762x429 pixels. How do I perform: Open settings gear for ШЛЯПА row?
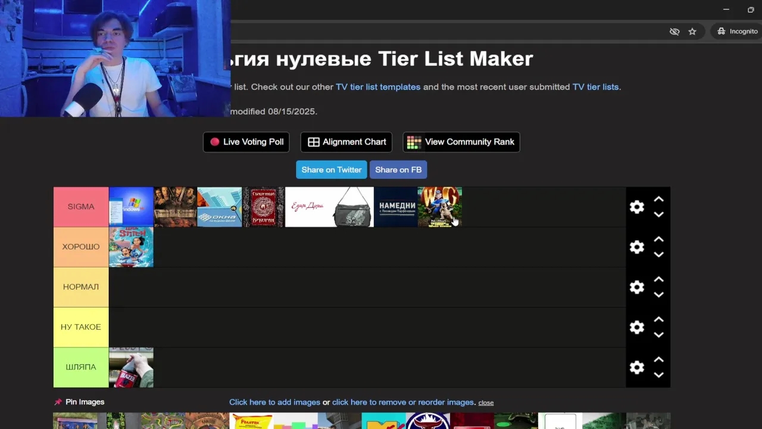(x=637, y=367)
